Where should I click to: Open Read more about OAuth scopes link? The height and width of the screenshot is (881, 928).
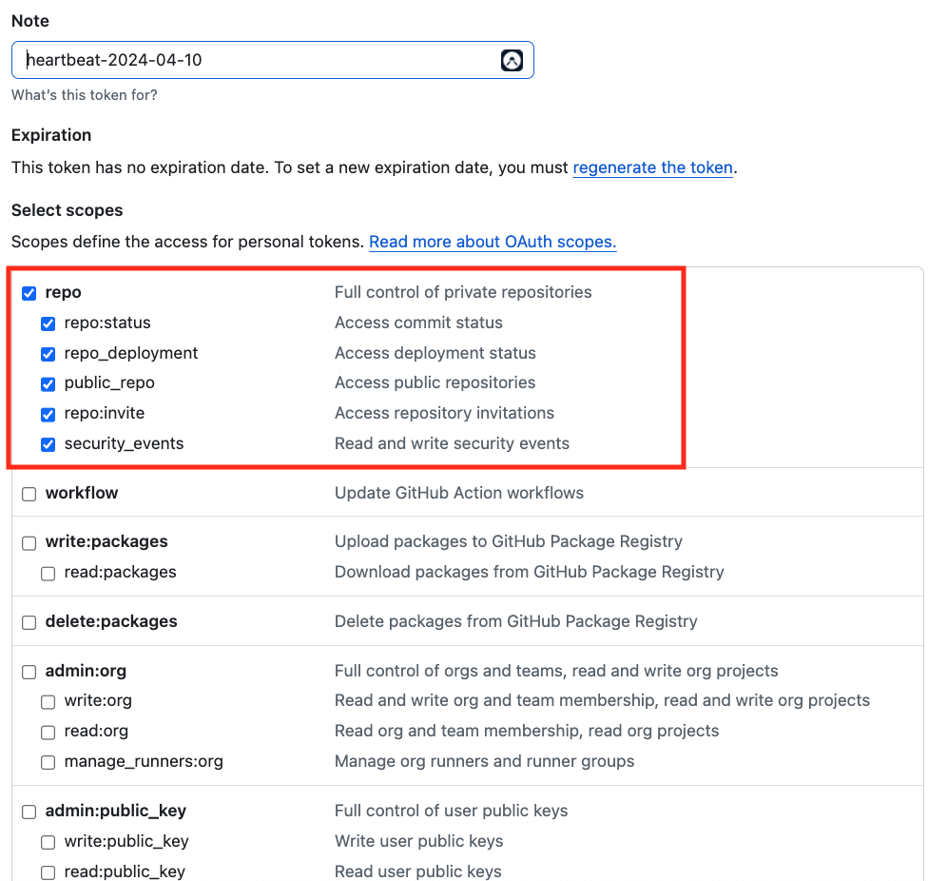click(493, 242)
